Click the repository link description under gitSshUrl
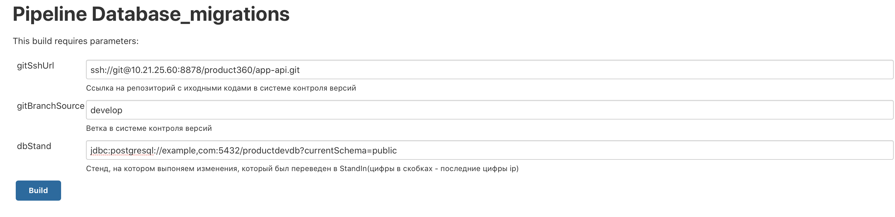The height and width of the screenshot is (217, 895). tap(221, 88)
